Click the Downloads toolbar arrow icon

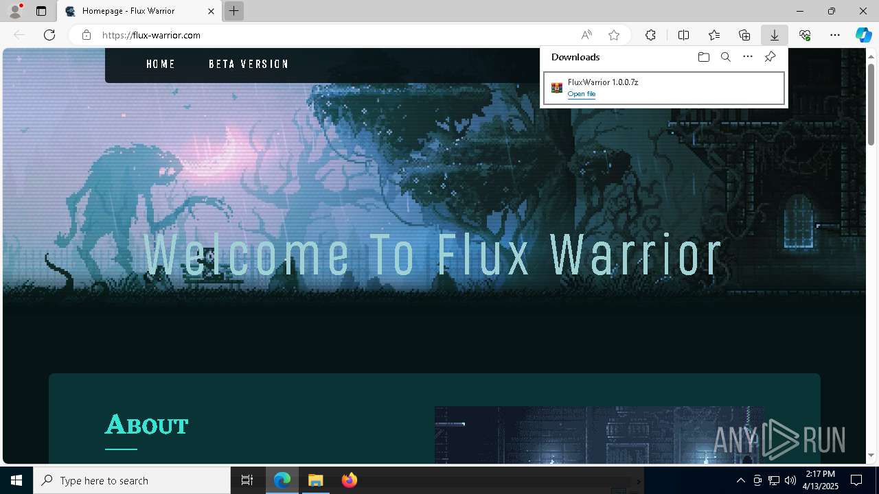click(774, 35)
